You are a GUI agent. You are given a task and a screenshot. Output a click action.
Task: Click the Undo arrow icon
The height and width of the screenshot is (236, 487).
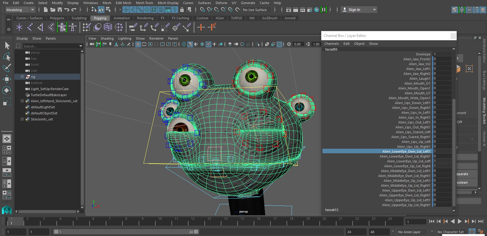point(67,10)
